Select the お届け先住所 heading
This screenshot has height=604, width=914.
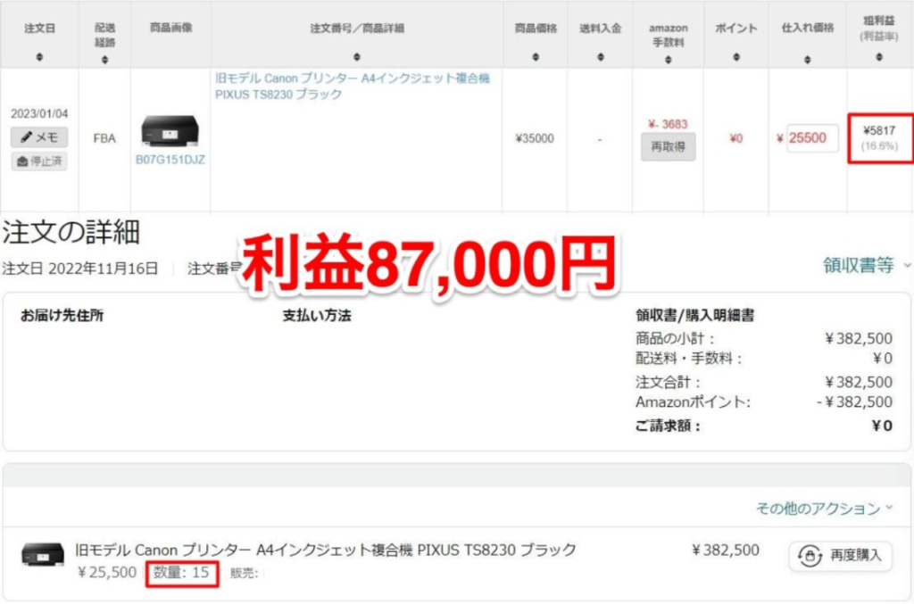[62, 316]
